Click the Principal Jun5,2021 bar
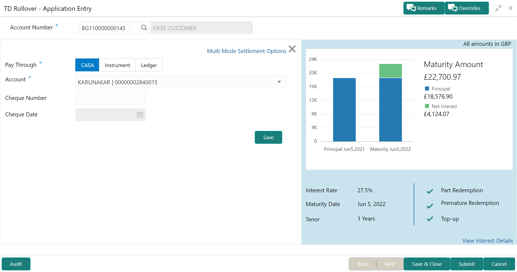The width and height of the screenshot is (517, 272). tap(344, 110)
